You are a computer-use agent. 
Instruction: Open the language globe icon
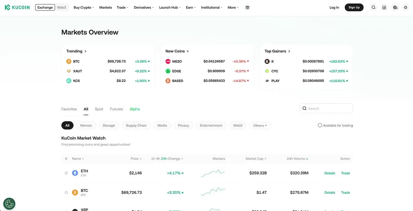coord(395,7)
